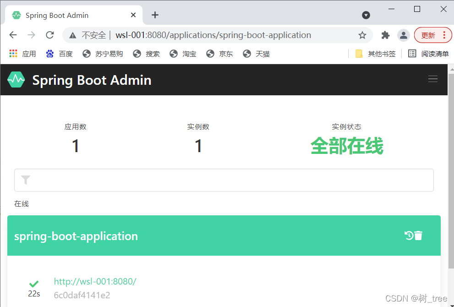
Task: Click the page vertical scrollbar
Action: click(451, 171)
